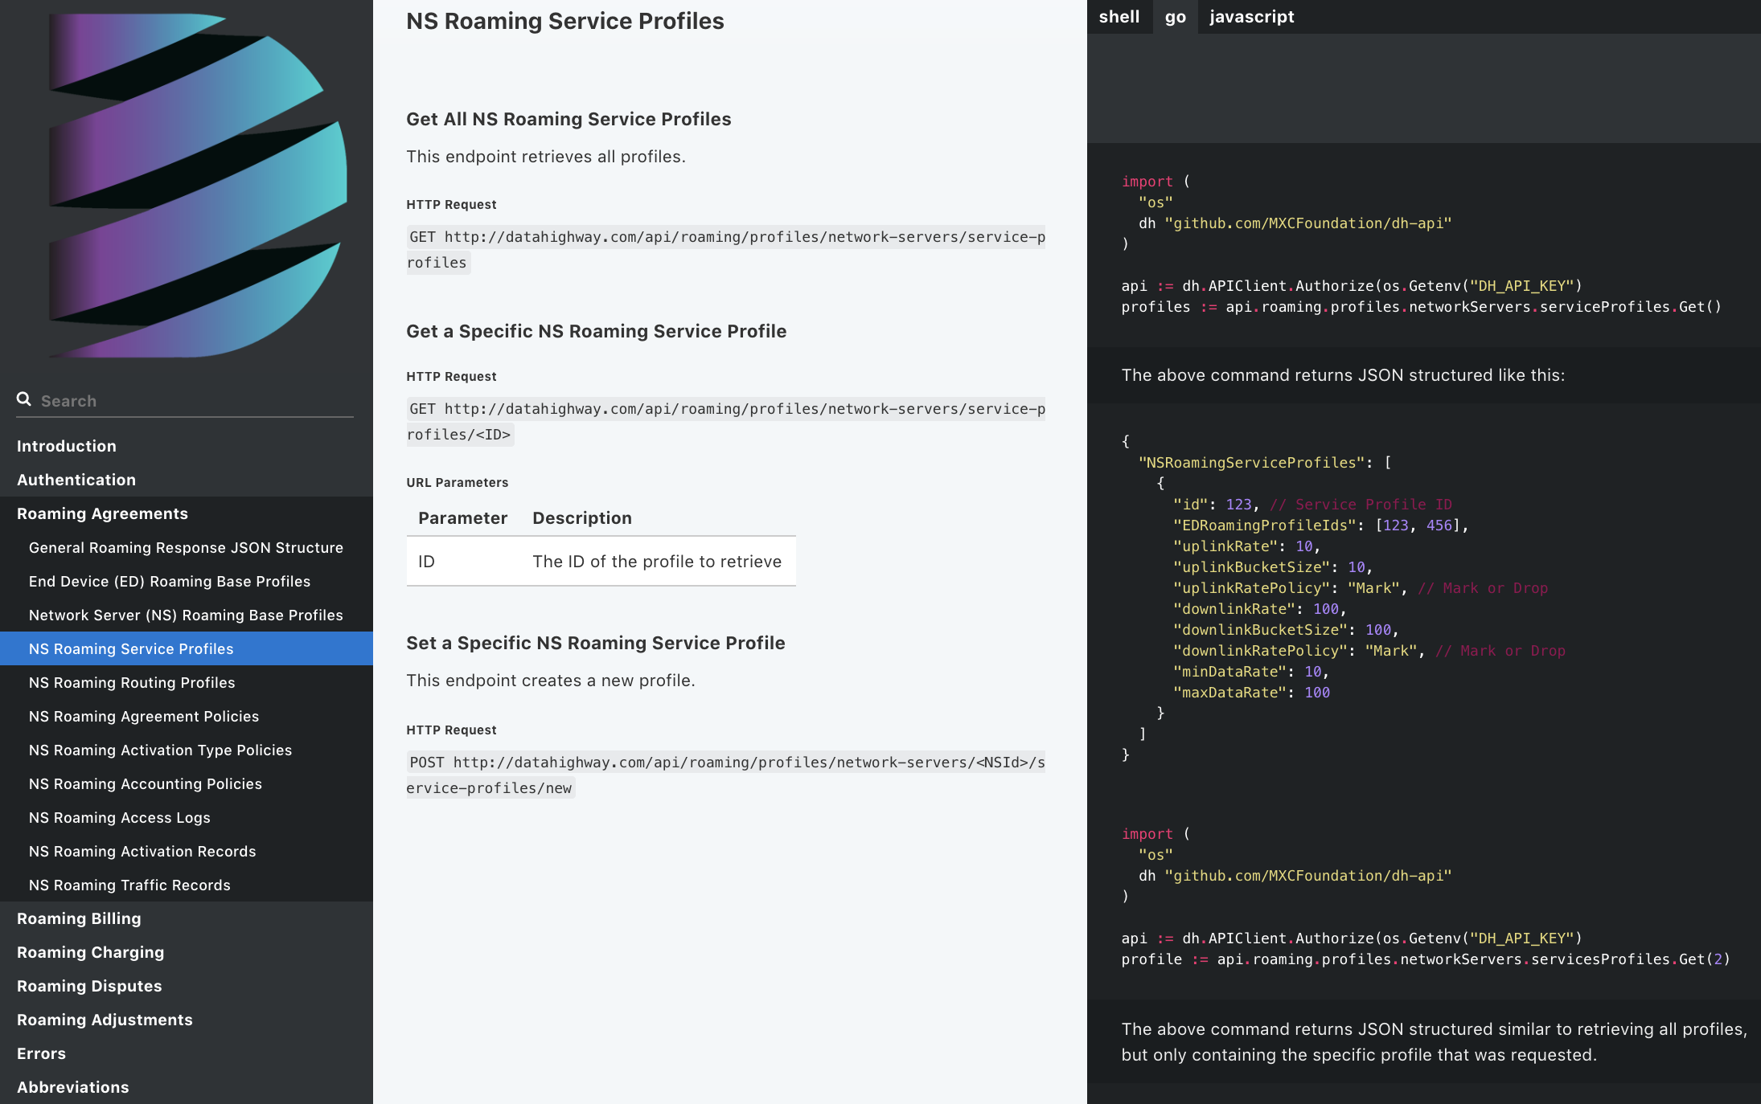Jump to the Errors section

coord(41,1053)
